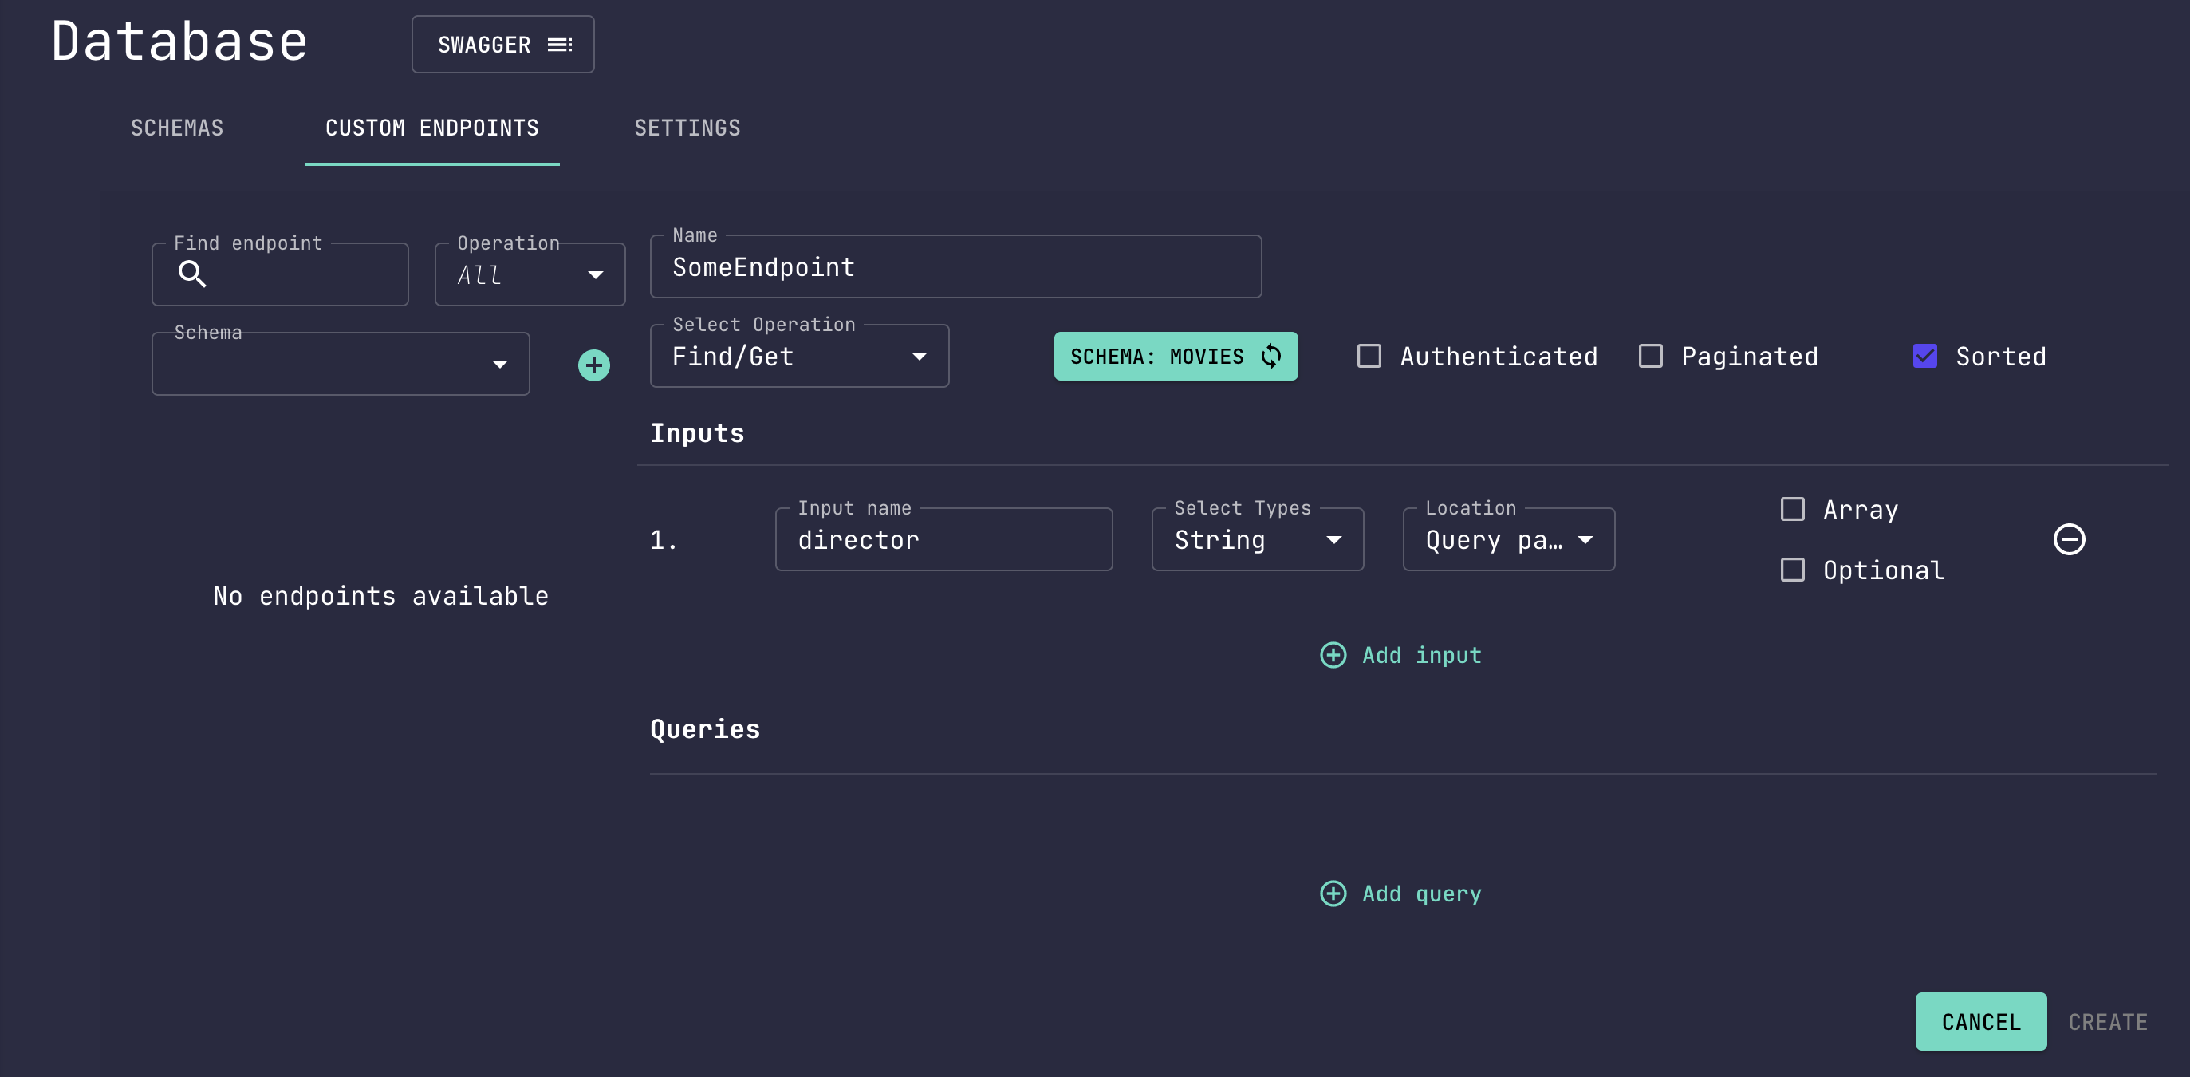This screenshot has height=1077, width=2190.
Task: Remove the director input with minus icon
Action: click(2069, 538)
